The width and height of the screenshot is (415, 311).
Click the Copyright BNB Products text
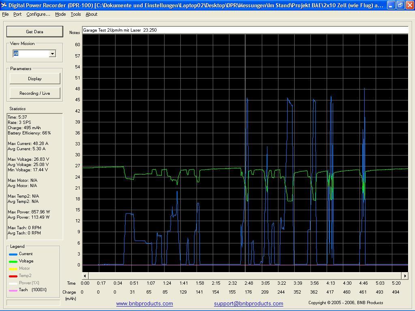[x=346, y=302]
